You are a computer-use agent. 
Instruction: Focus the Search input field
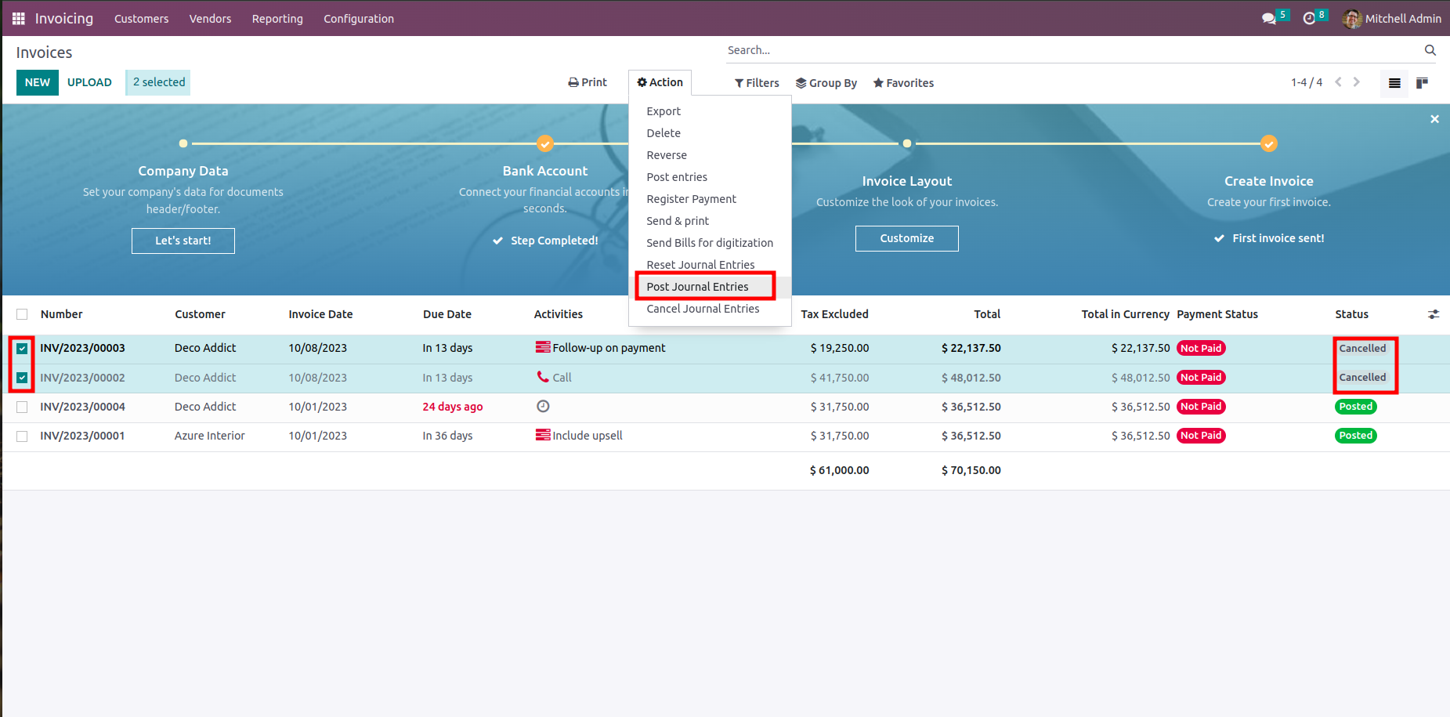(x=1073, y=50)
